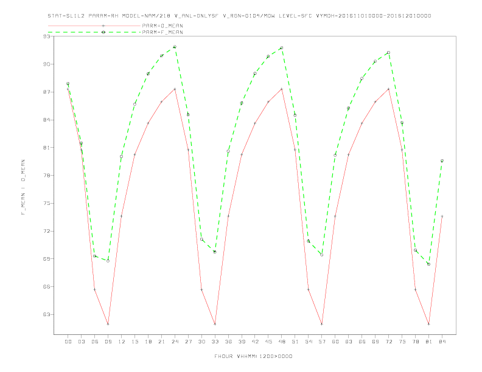Click x-axis tick label 18
The width and height of the screenshot is (482, 372).
(x=148, y=342)
